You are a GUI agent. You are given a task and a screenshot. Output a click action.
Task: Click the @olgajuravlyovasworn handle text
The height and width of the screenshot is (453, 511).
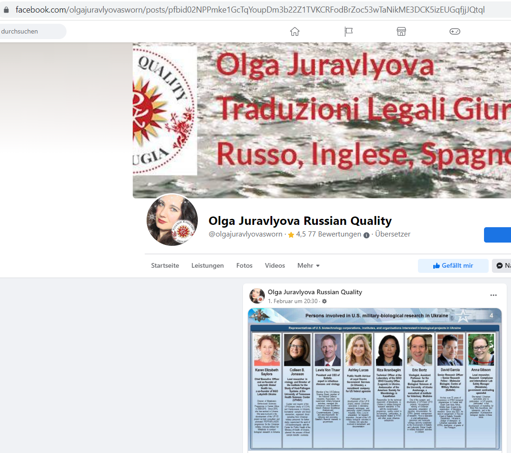tap(245, 234)
